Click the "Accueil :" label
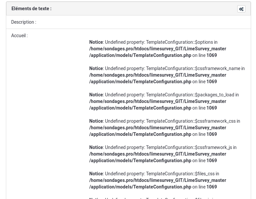256x199 pixels. coord(19,36)
